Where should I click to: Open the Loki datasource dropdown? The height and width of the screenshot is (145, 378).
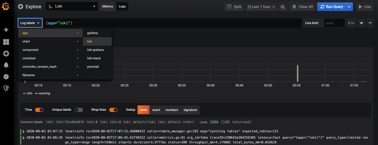[72, 6]
